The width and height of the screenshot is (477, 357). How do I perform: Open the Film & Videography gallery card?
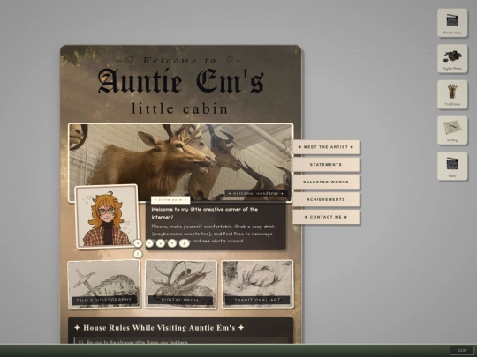[104, 284]
